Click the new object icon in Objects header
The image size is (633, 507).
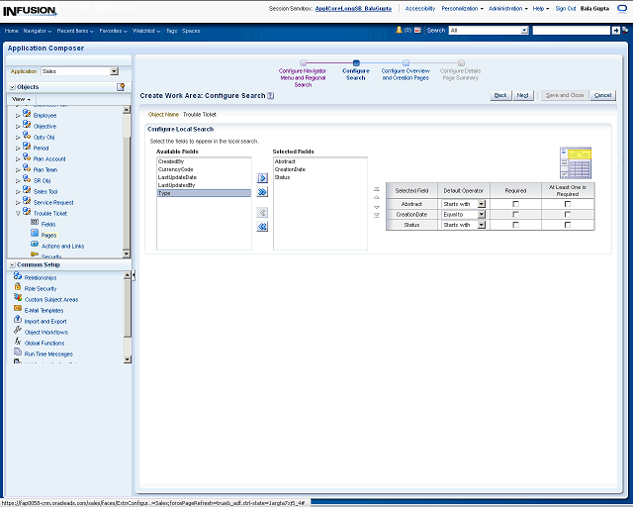click(x=121, y=87)
